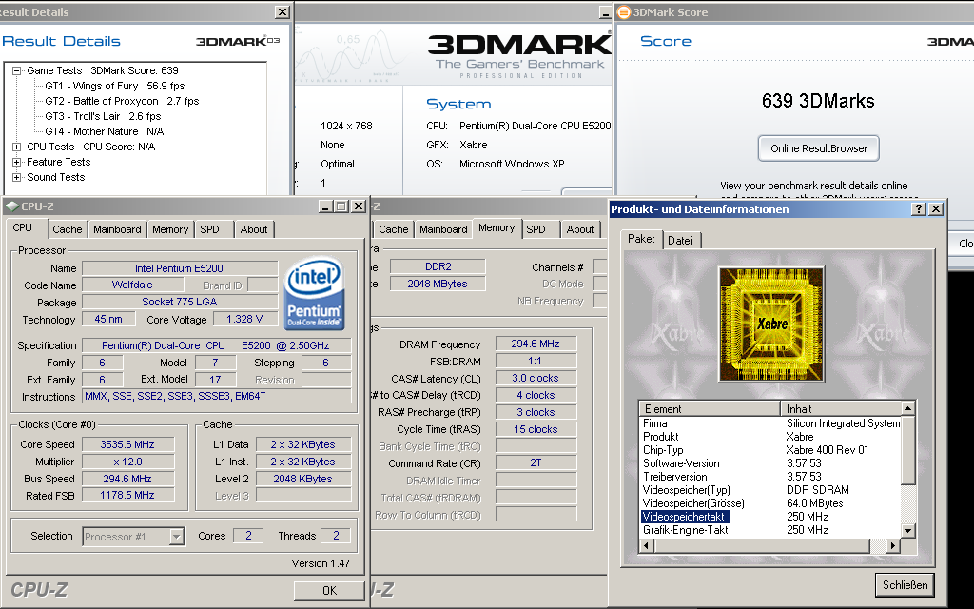Open the Memory tab in front CPU-Z window

(x=170, y=229)
